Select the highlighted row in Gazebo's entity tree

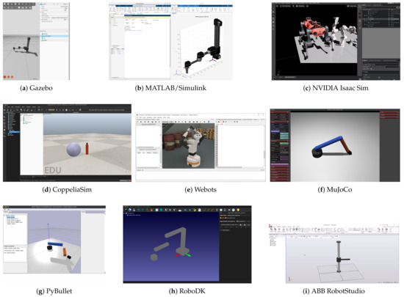click(x=54, y=36)
